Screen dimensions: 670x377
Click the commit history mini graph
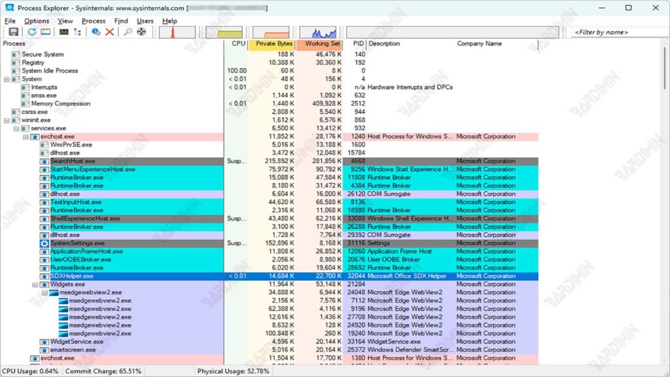[224, 32]
